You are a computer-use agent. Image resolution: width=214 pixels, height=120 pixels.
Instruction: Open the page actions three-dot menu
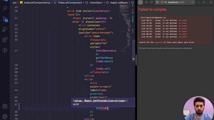pyautogui.click(x=193, y=2)
